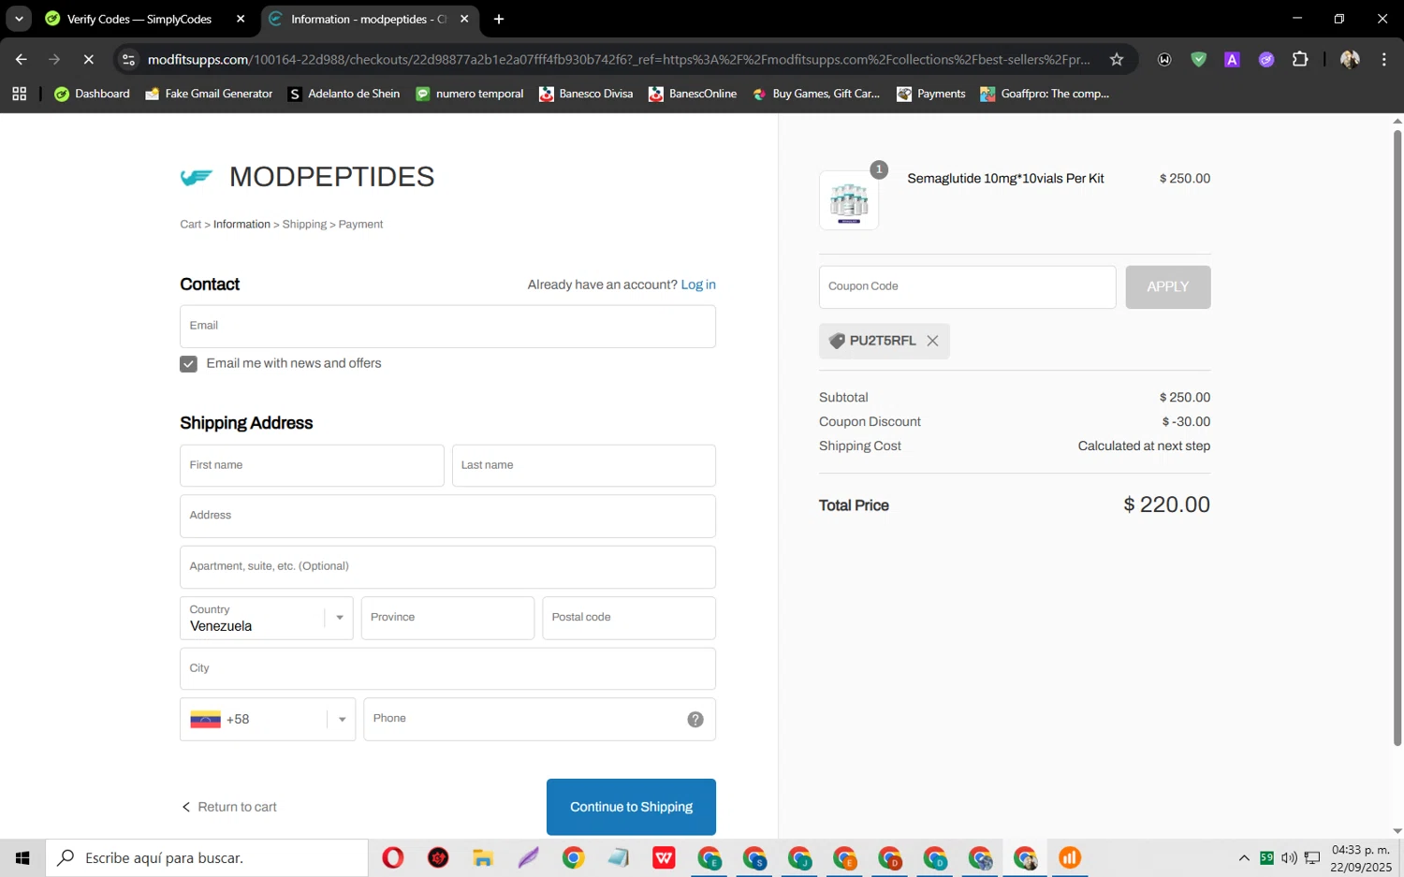The height and width of the screenshot is (877, 1404).
Task: Open the browser extensions puzzle icon
Action: pyautogui.click(x=1300, y=59)
